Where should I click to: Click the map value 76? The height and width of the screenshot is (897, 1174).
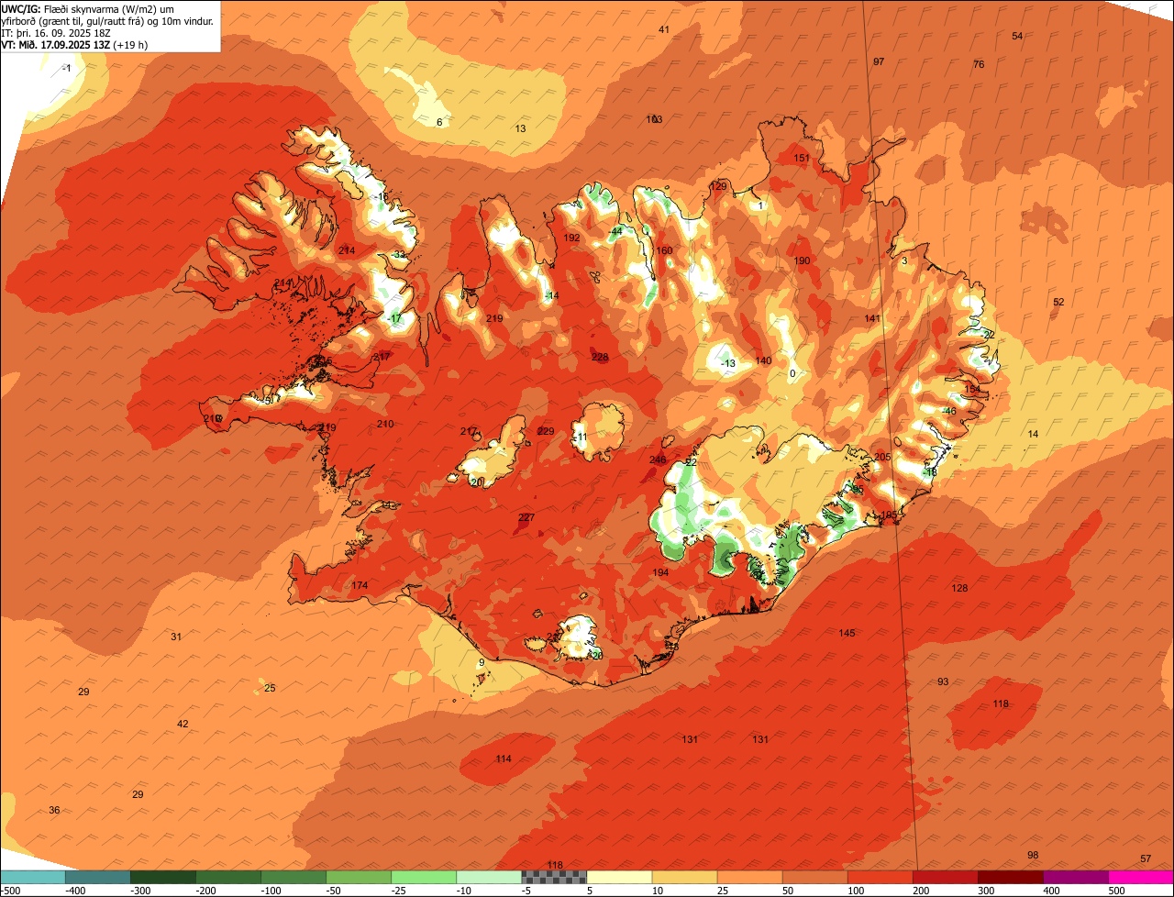(979, 65)
